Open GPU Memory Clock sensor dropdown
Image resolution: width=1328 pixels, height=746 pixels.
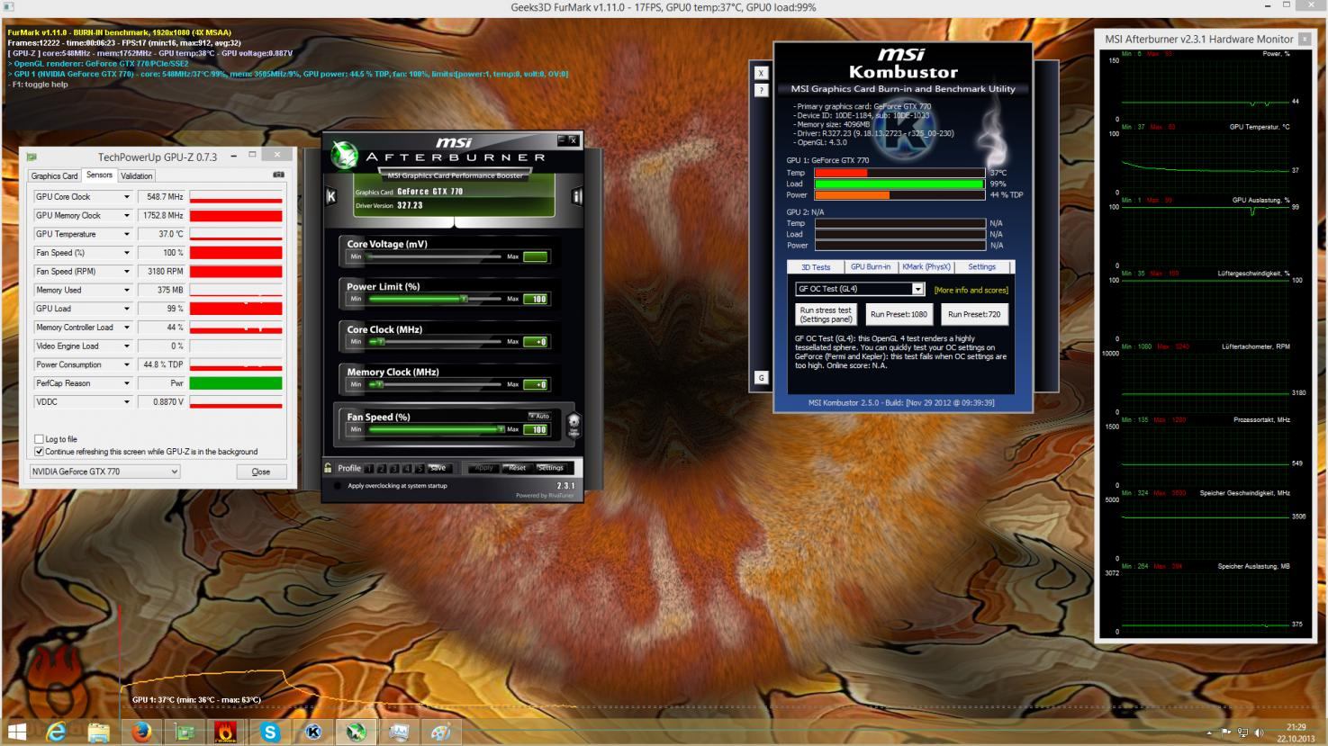(126, 216)
